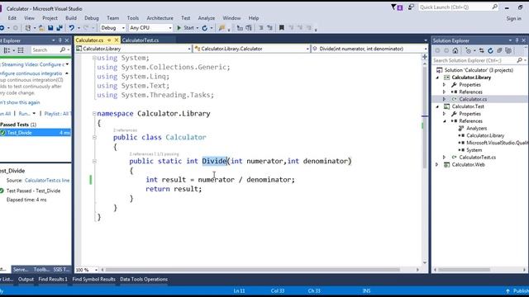Screen dimensions: 529x297
Task: Click the Quick Launch magnifier icon
Action: click(x=494, y=7)
